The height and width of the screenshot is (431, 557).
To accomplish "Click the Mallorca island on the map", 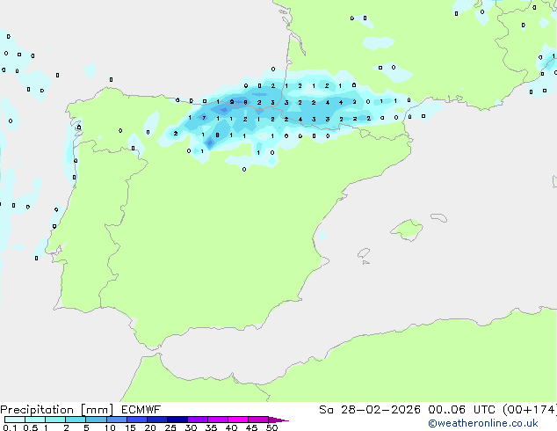I will tap(406, 230).
